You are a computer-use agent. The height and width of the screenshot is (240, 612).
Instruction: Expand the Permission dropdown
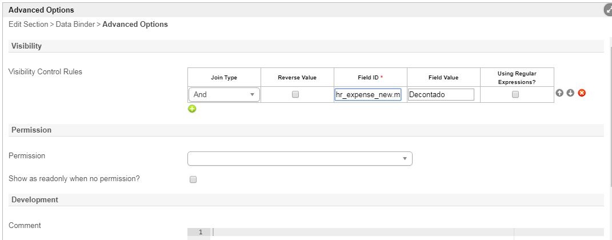[x=299, y=158]
